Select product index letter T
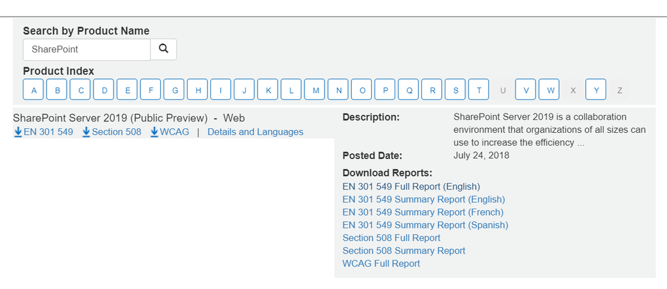Image resolution: width=667 pixels, height=289 pixels. pyautogui.click(x=479, y=89)
